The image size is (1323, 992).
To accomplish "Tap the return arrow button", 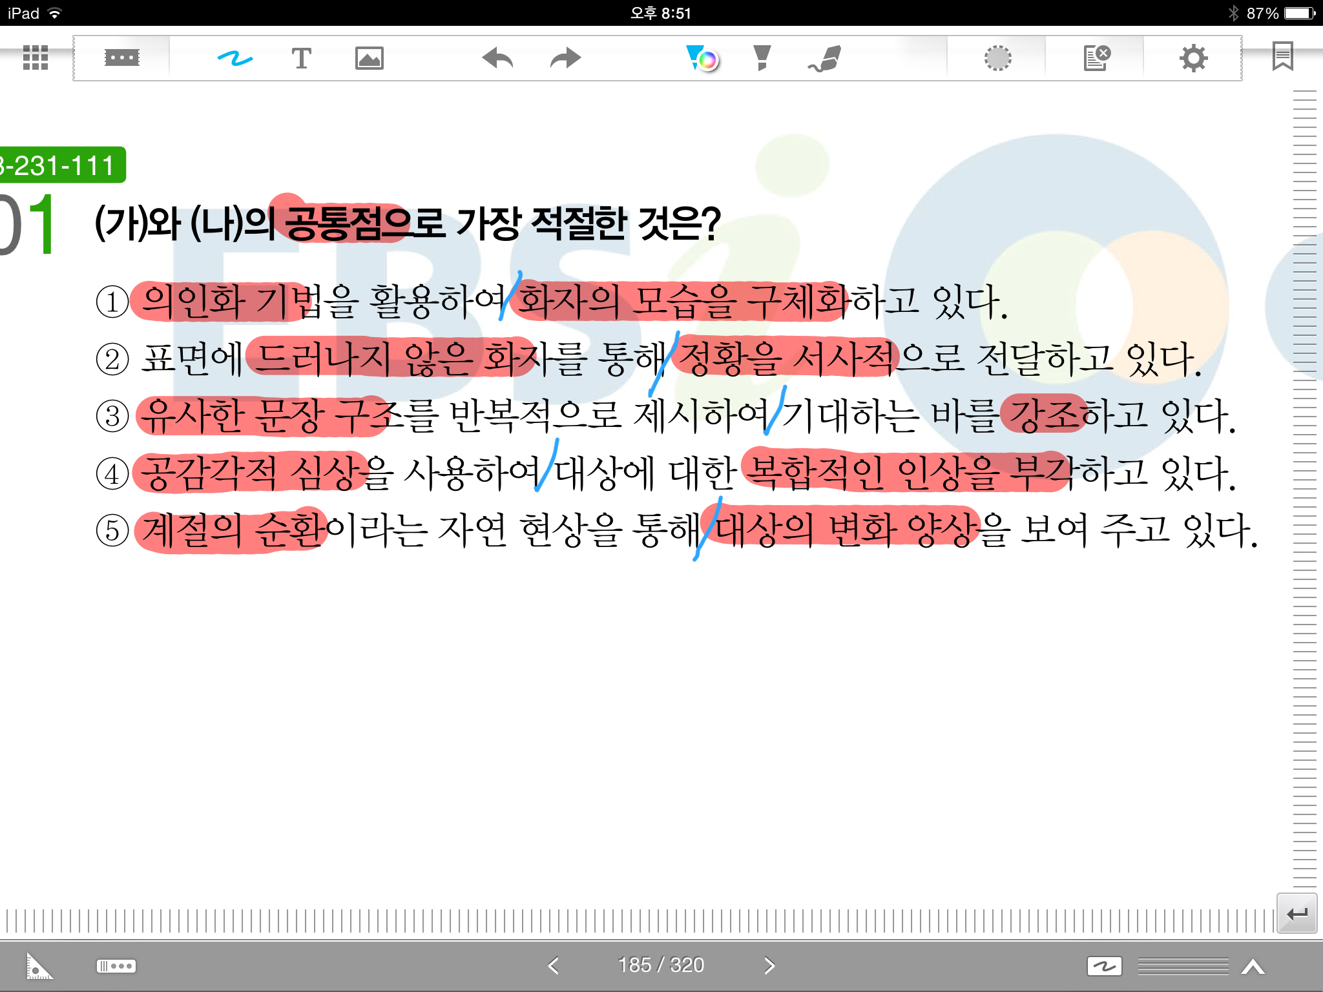I will pyautogui.click(x=1297, y=913).
